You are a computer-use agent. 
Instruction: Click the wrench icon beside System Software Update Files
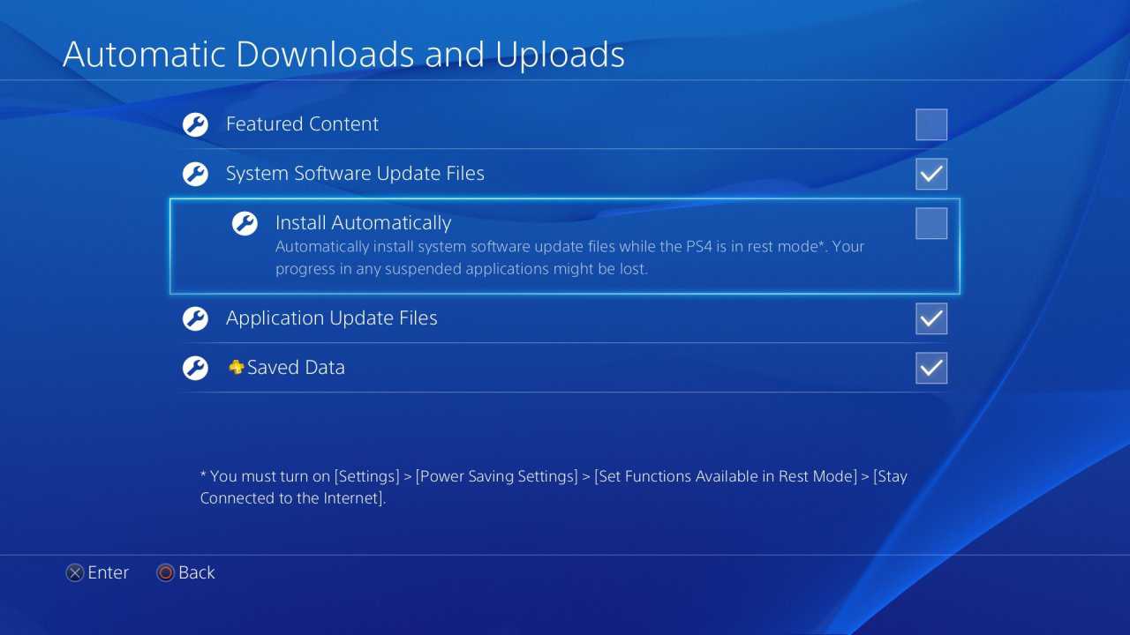pyautogui.click(x=195, y=174)
